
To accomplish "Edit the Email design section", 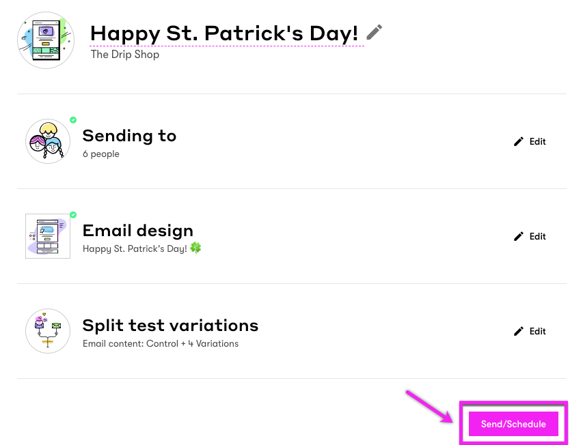I will click(537, 236).
